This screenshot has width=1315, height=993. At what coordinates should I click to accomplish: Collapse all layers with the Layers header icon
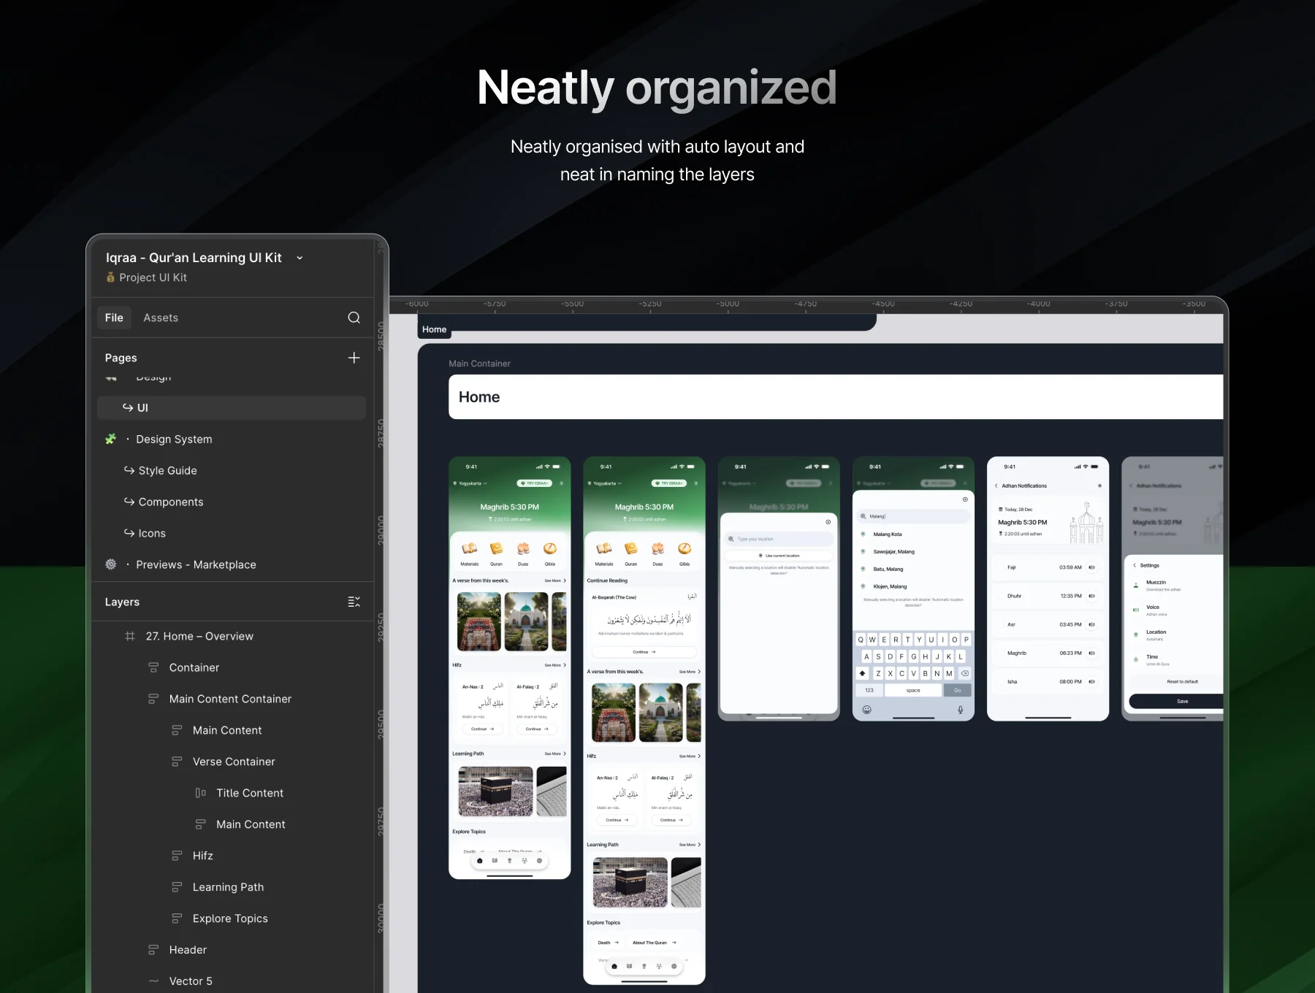(354, 602)
